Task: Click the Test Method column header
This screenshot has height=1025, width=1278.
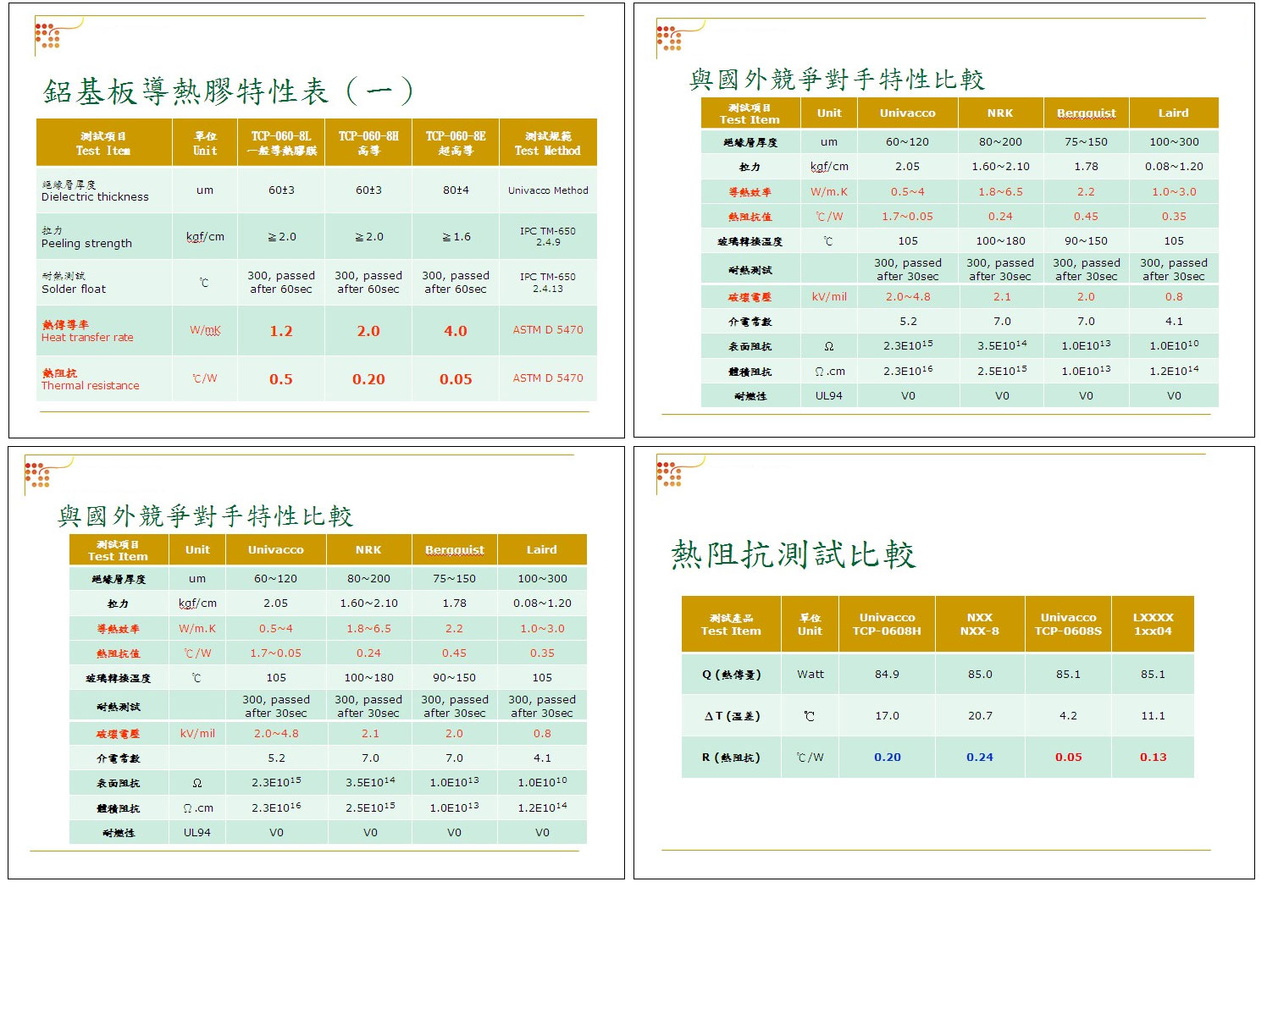Action: [x=548, y=143]
